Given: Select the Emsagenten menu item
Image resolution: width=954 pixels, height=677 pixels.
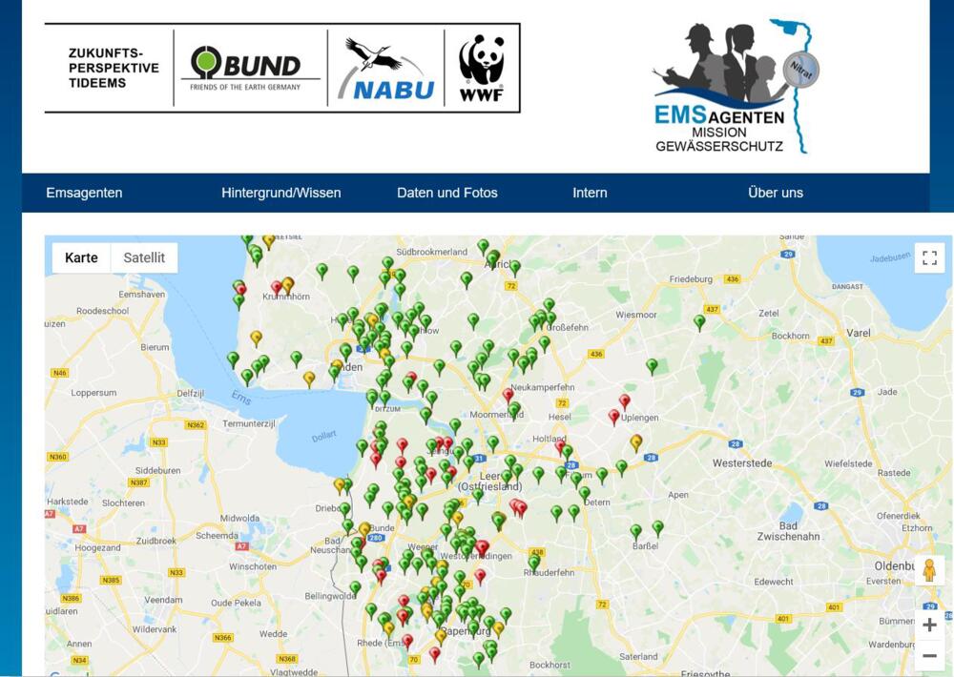Looking at the screenshot, I should pyautogui.click(x=84, y=193).
